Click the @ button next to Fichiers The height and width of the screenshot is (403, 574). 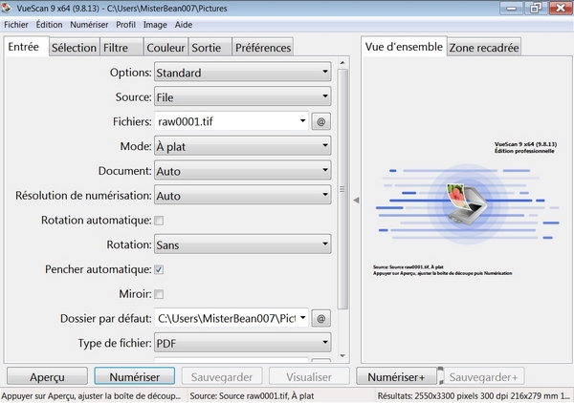(321, 121)
